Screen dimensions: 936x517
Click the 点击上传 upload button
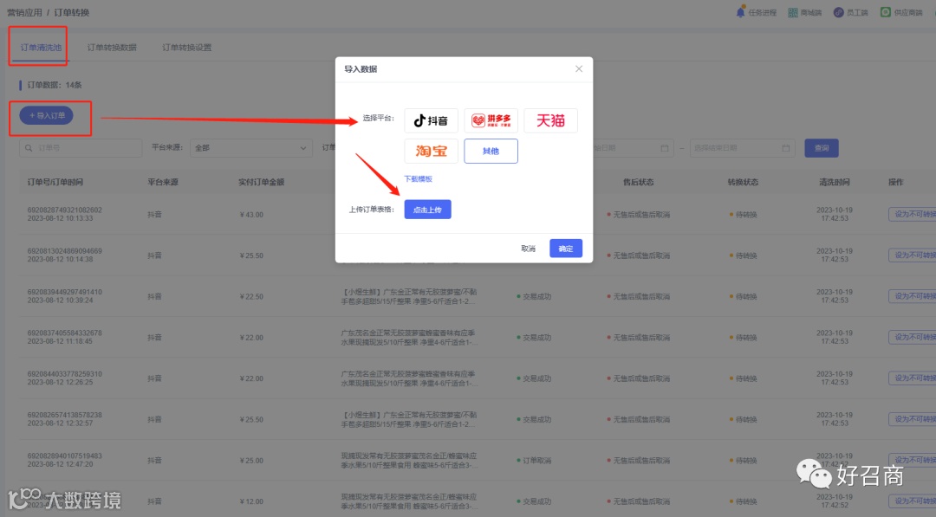tap(427, 210)
